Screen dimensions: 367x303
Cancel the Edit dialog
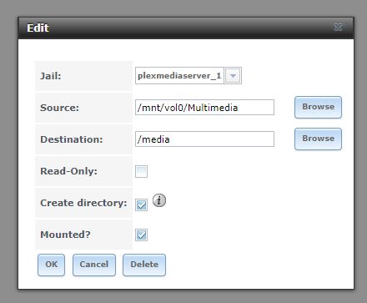94,265
